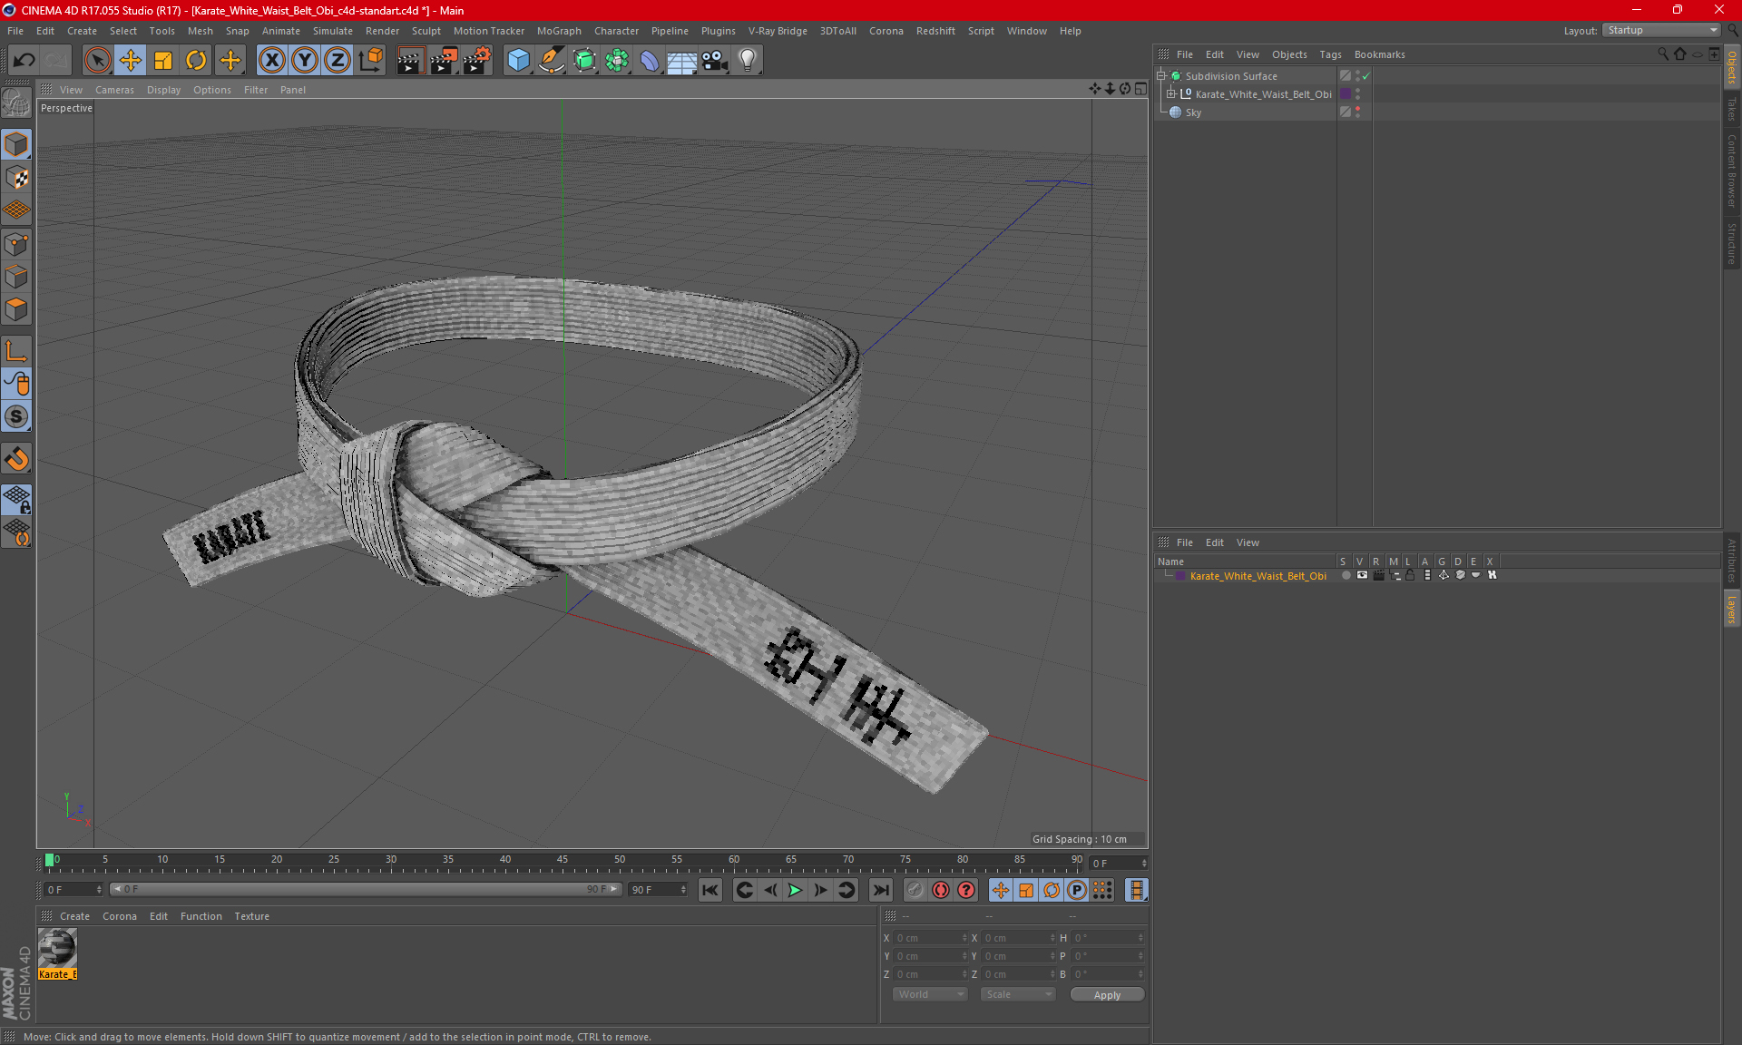
Task: Open the Array modeling objects
Action: 617,60
